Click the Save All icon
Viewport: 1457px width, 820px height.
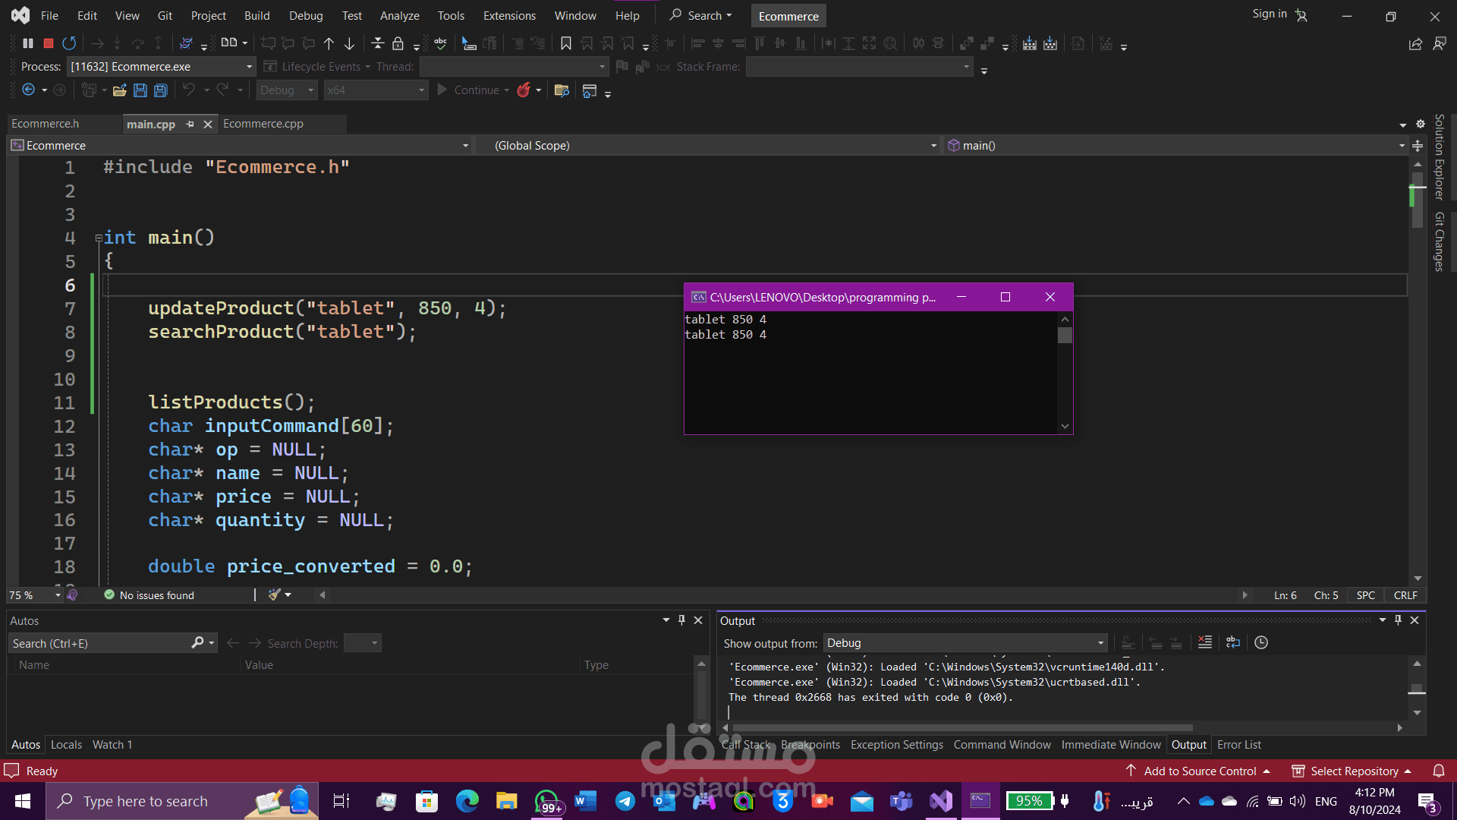click(161, 90)
